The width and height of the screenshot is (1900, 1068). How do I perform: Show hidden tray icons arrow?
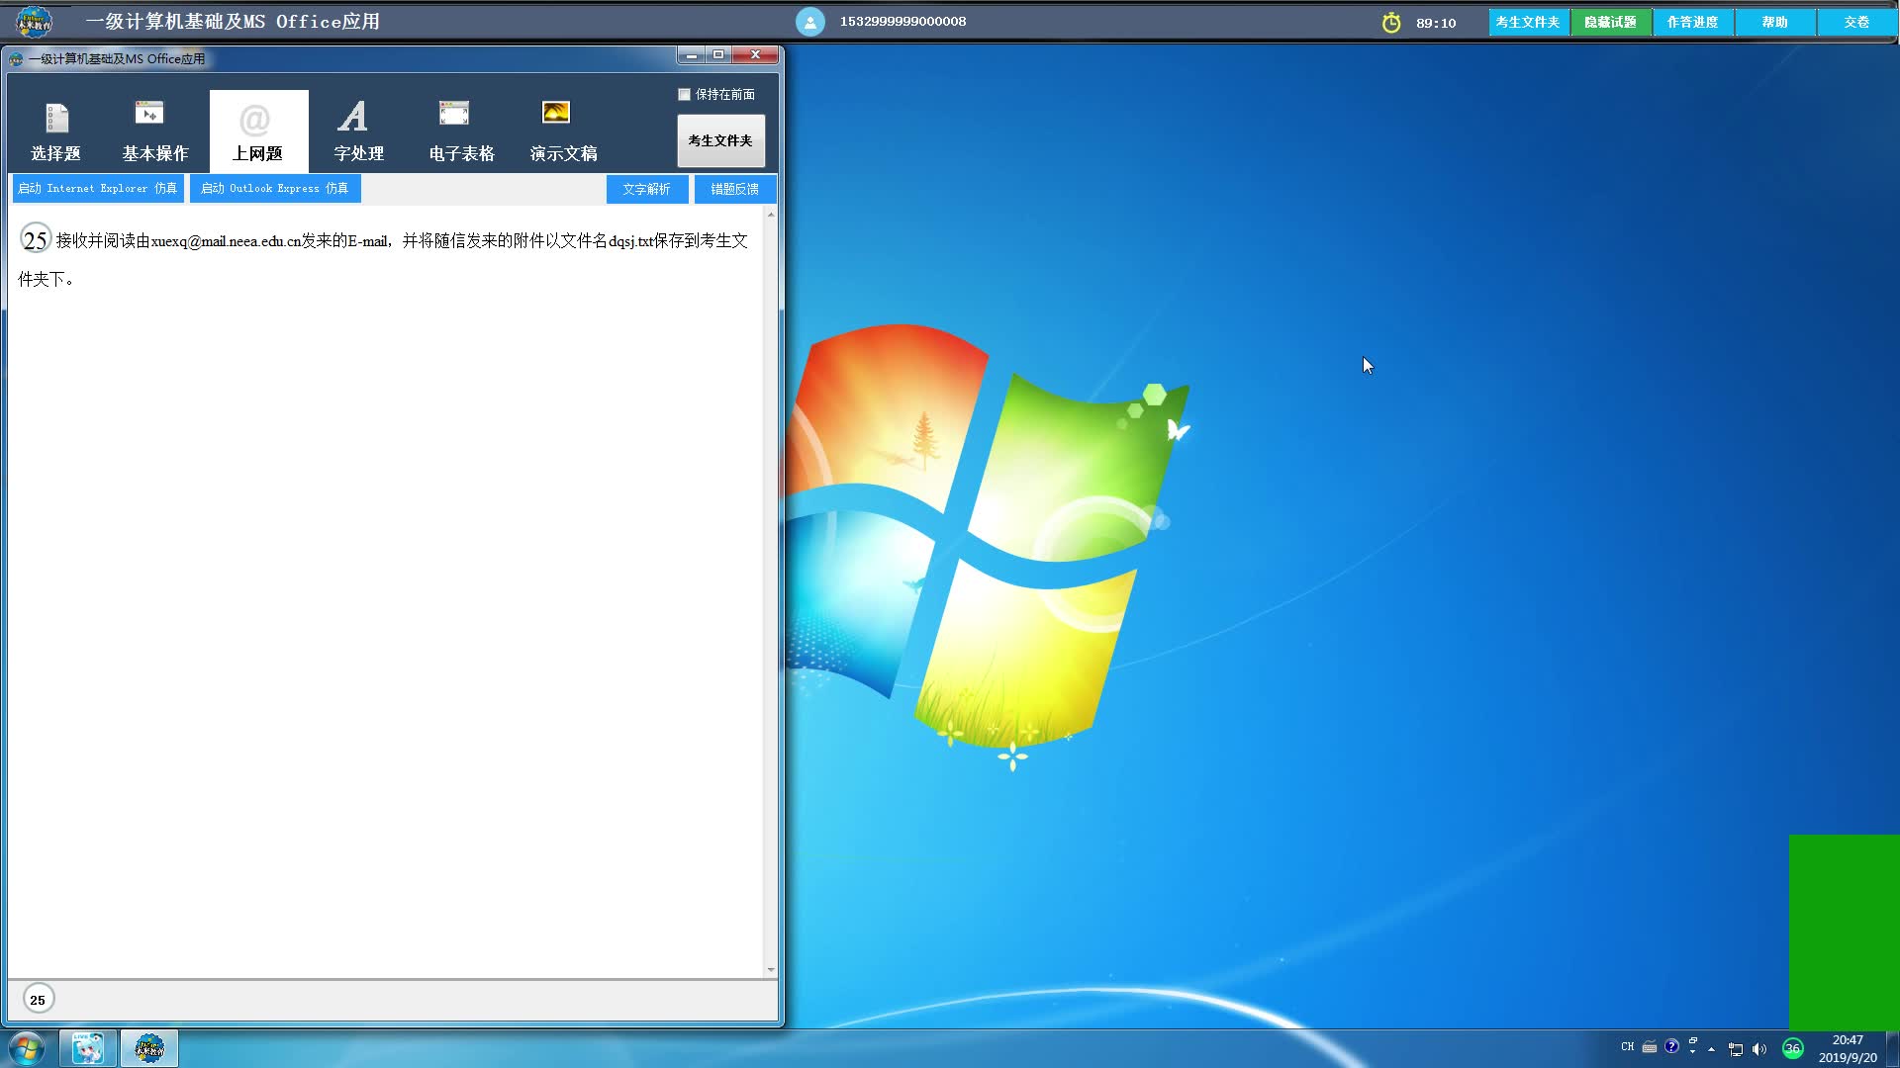(x=1711, y=1049)
